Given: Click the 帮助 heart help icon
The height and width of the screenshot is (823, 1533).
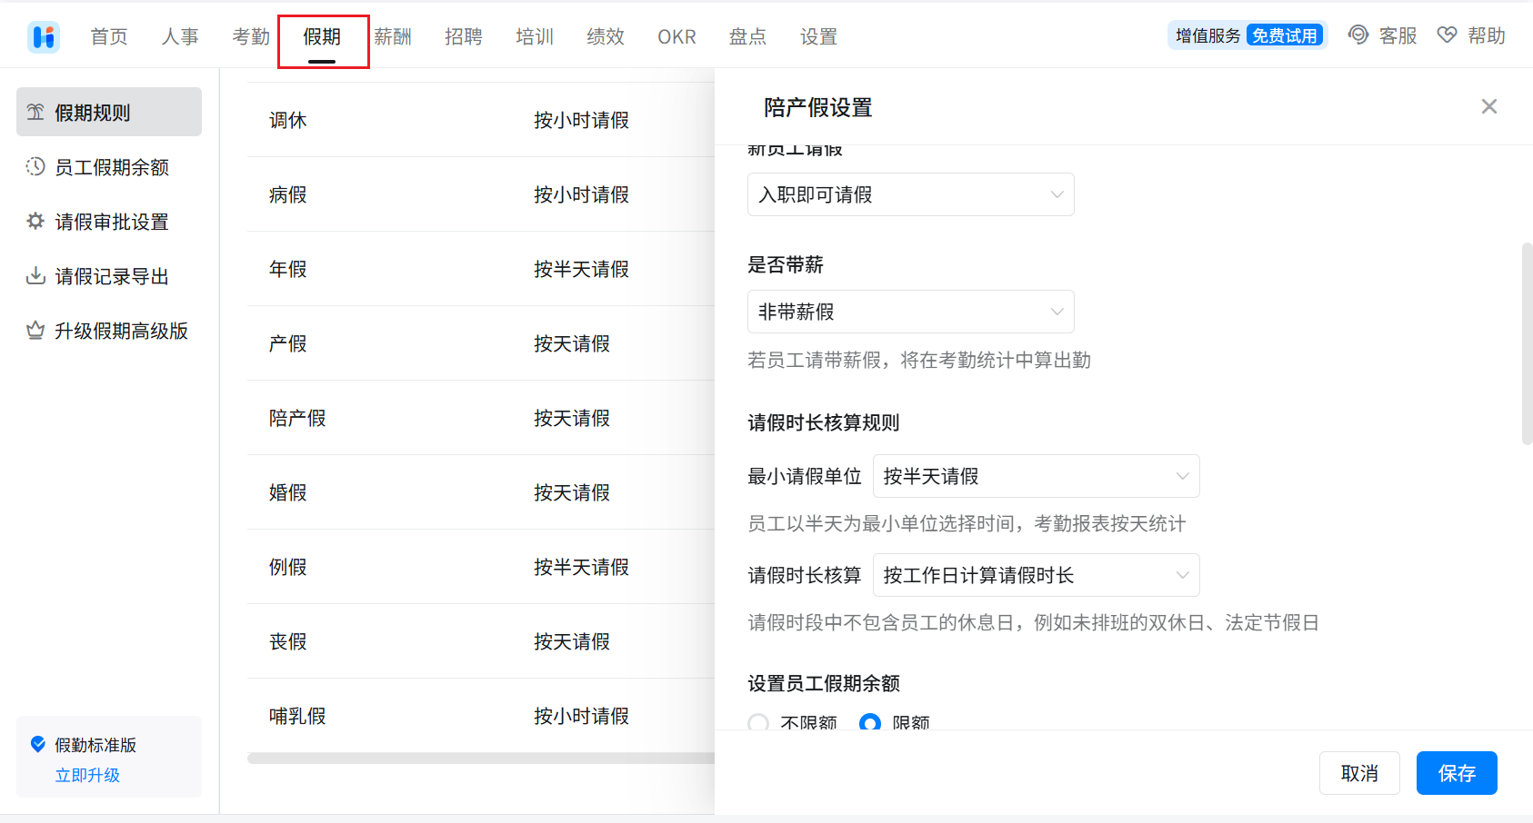Looking at the screenshot, I should click(1447, 35).
